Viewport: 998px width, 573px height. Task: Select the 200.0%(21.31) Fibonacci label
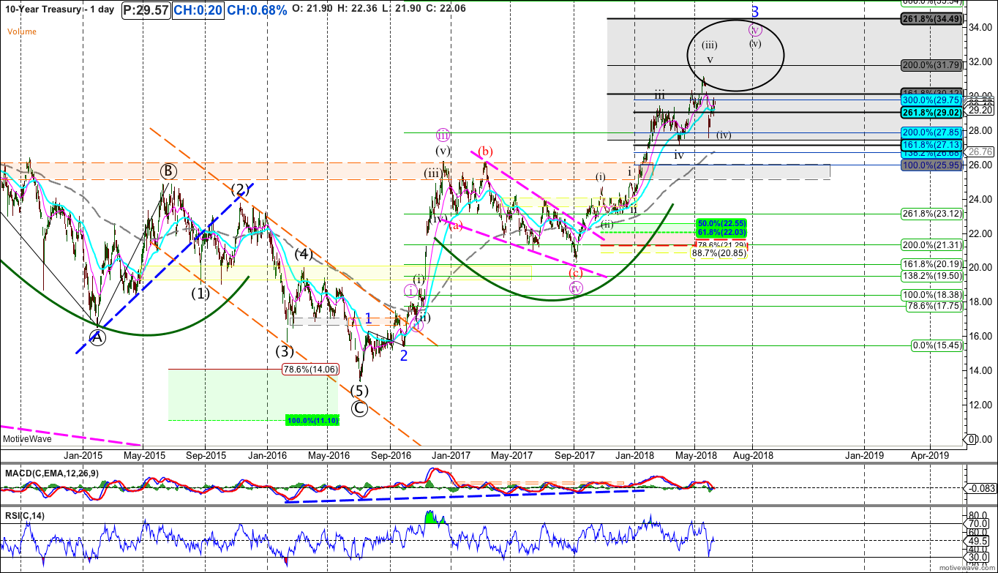coord(934,245)
